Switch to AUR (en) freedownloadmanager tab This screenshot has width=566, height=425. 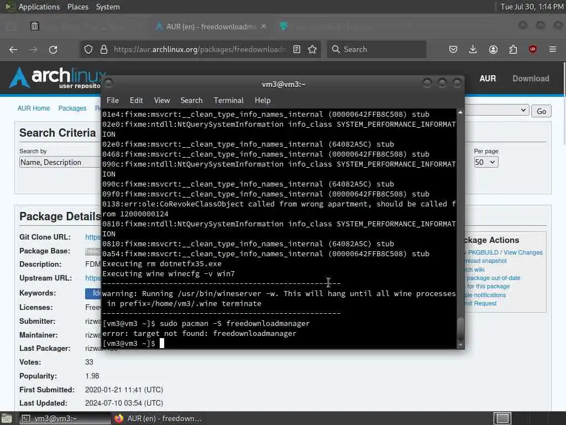tap(211, 27)
